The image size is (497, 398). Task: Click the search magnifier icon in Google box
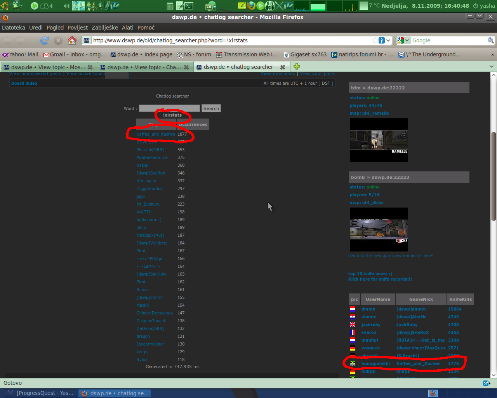[x=491, y=40]
